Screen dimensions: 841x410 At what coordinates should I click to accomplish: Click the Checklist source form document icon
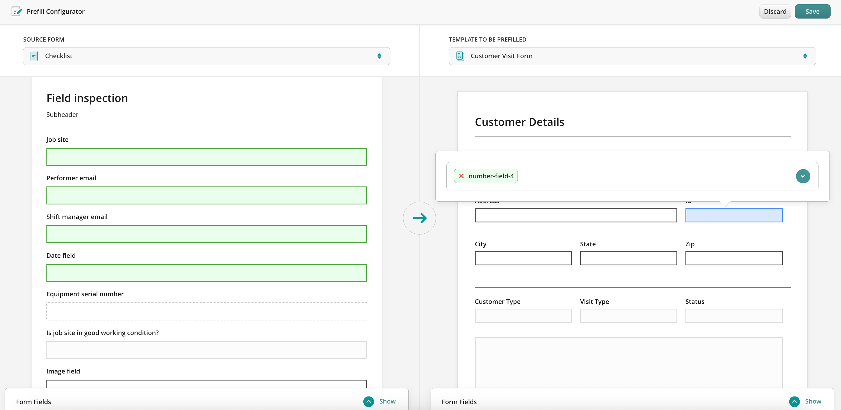pyautogui.click(x=34, y=56)
